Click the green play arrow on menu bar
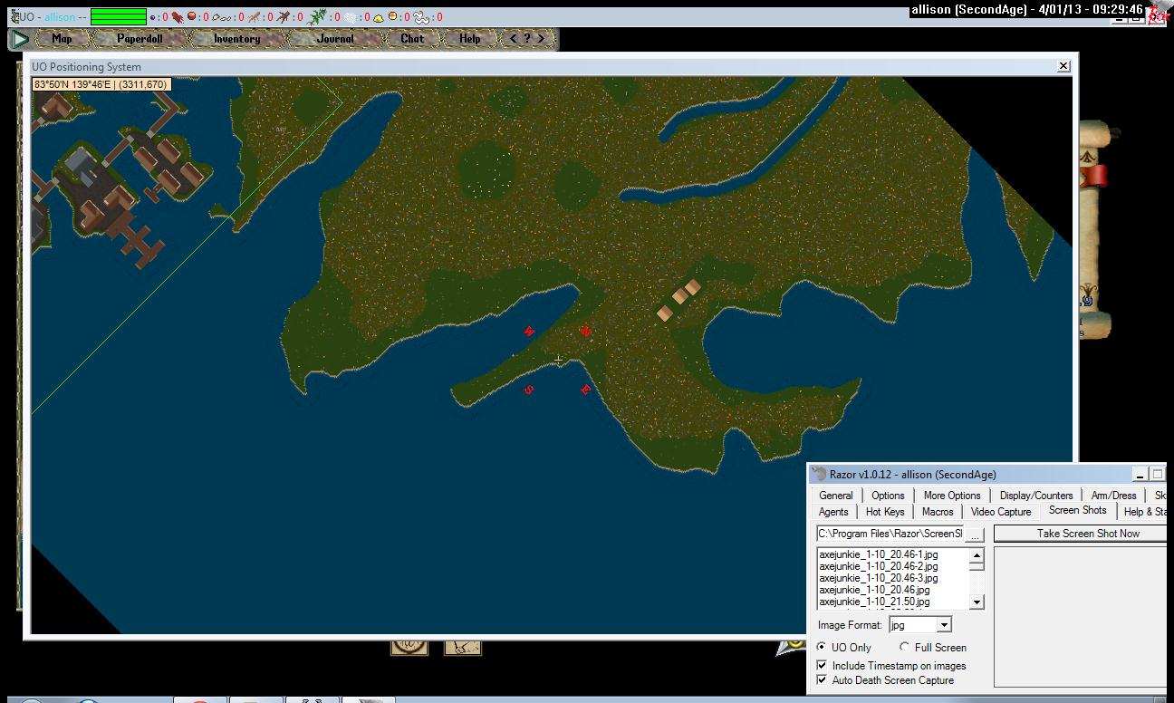Image resolution: width=1174 pixels, height=703 pixels. (x=20, y=39)
